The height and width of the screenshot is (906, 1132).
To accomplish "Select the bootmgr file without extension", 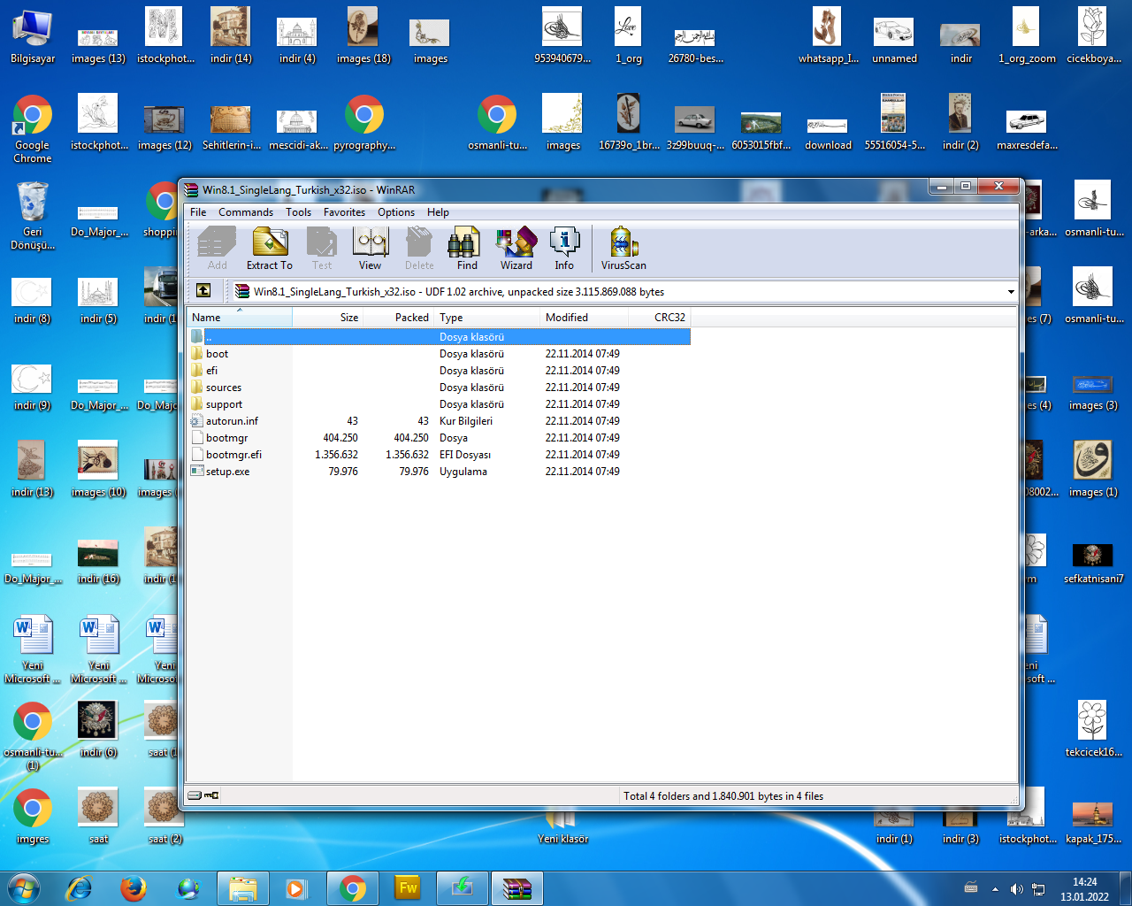I will [439, 438].
